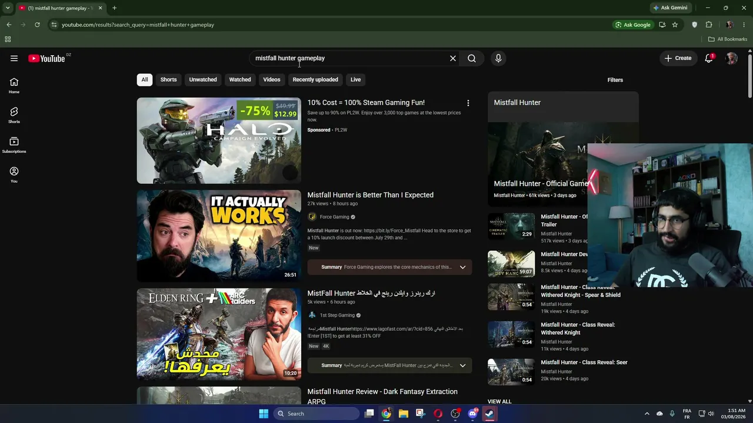The width and height of the screenshot is (753, 423).
Task: Click the Ask Gemini button
Action: point(670,8)
